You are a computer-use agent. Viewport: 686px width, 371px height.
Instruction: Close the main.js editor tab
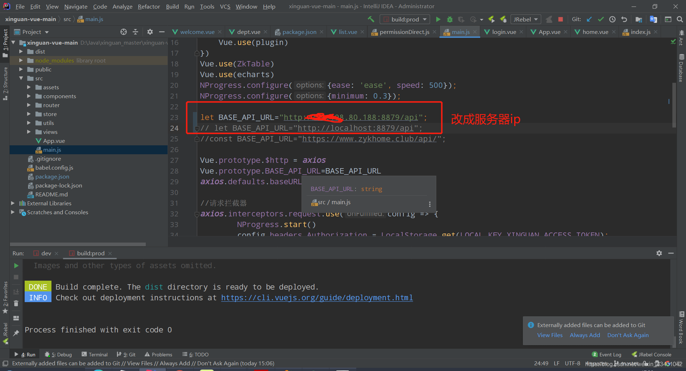pos(475,32)
